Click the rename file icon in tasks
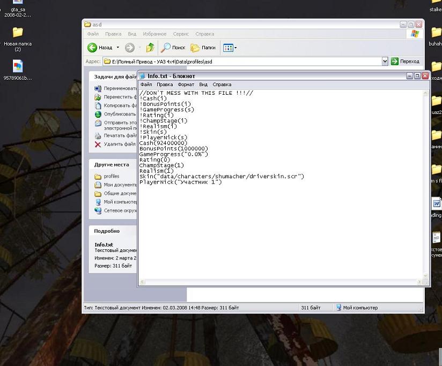 (98, 88)
